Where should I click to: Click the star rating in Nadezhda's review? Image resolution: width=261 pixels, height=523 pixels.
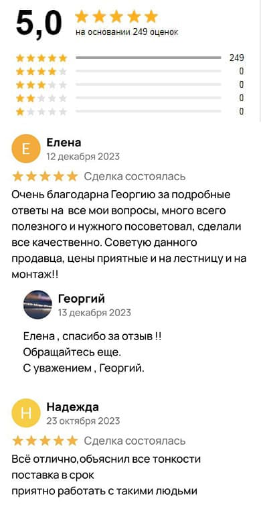(x=45, y=441)
